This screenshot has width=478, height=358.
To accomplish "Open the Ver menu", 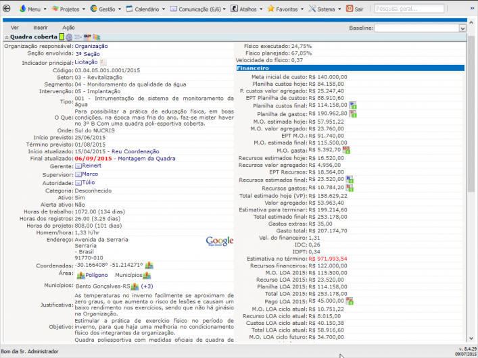I will pos(15,28).
